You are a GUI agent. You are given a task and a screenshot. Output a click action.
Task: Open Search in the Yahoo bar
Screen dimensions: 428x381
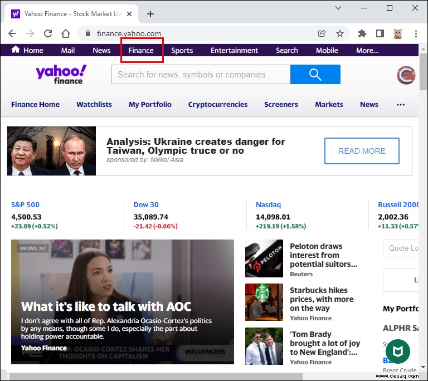(x=286, y=51)
